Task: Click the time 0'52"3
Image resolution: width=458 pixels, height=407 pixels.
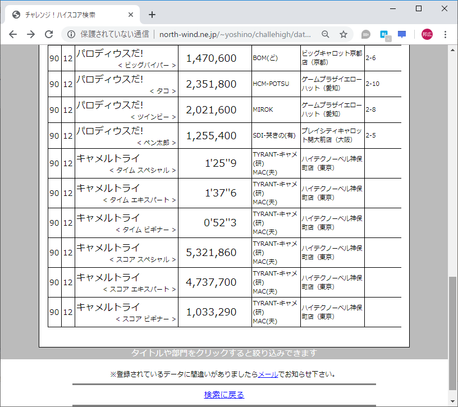Action: coord(220,223)
